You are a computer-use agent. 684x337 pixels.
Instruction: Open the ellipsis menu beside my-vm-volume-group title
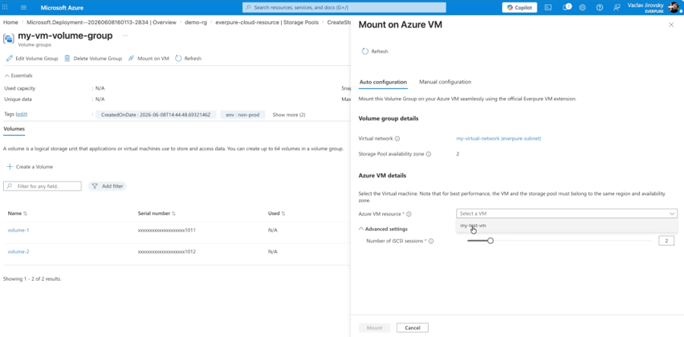click(125, 35)
